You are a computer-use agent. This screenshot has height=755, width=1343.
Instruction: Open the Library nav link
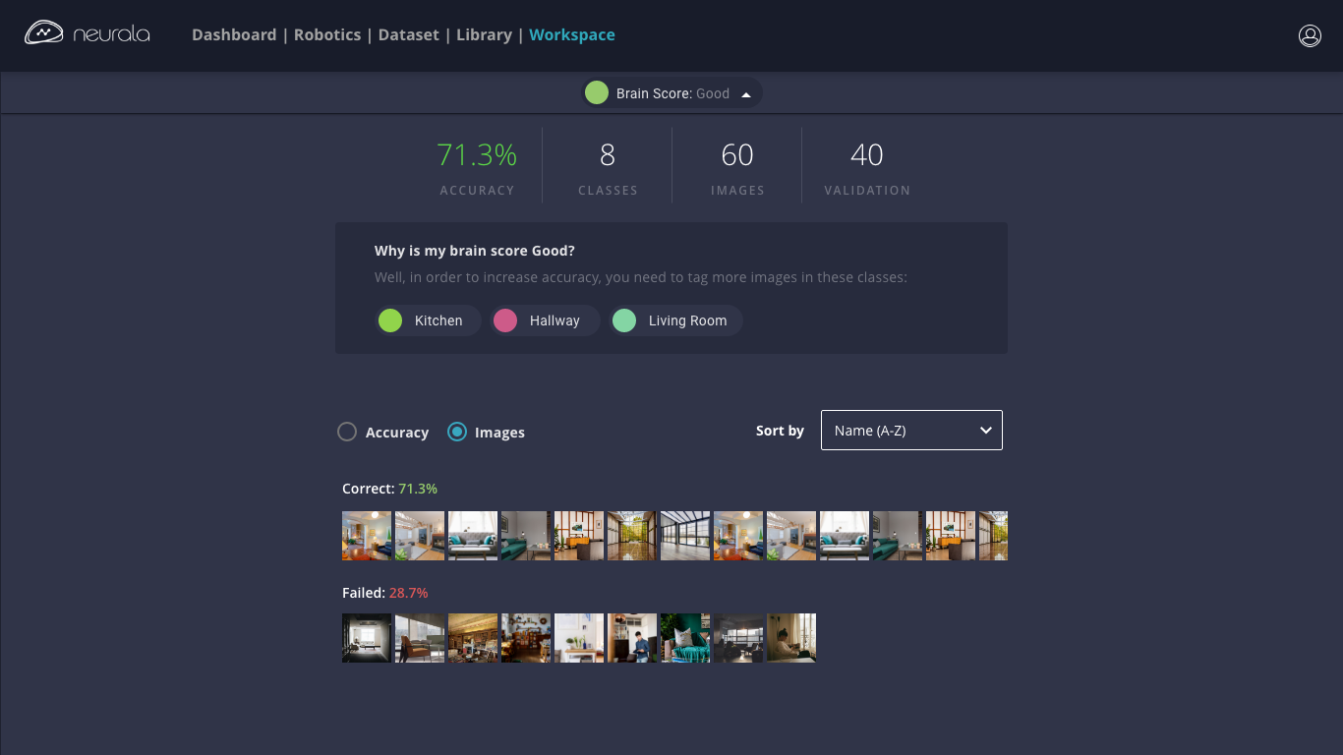coord(484,35)
